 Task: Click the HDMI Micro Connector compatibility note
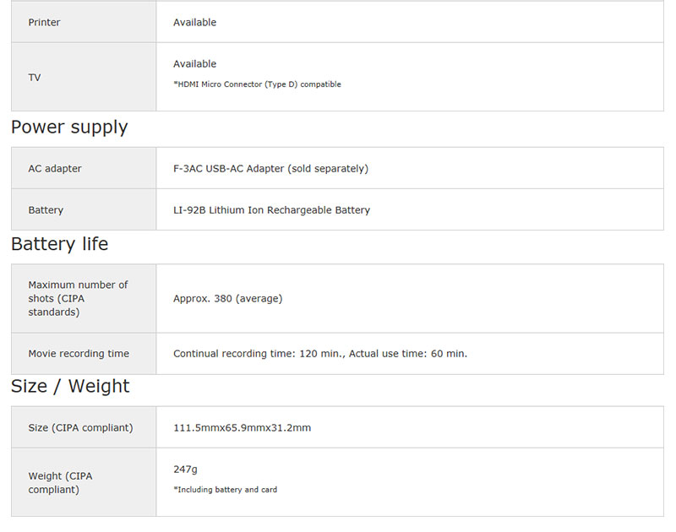coord(257,84)
